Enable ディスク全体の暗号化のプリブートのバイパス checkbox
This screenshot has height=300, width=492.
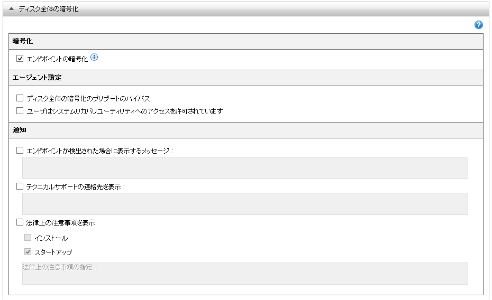pyautogui.click(x=20, y=98)
